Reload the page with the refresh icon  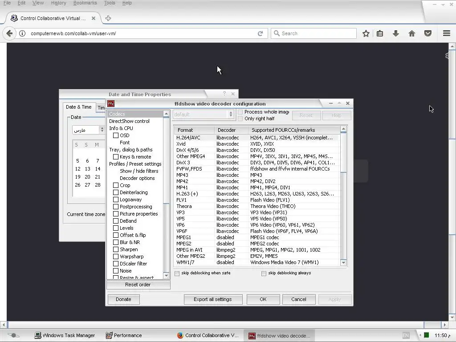[x=260, y=33]
